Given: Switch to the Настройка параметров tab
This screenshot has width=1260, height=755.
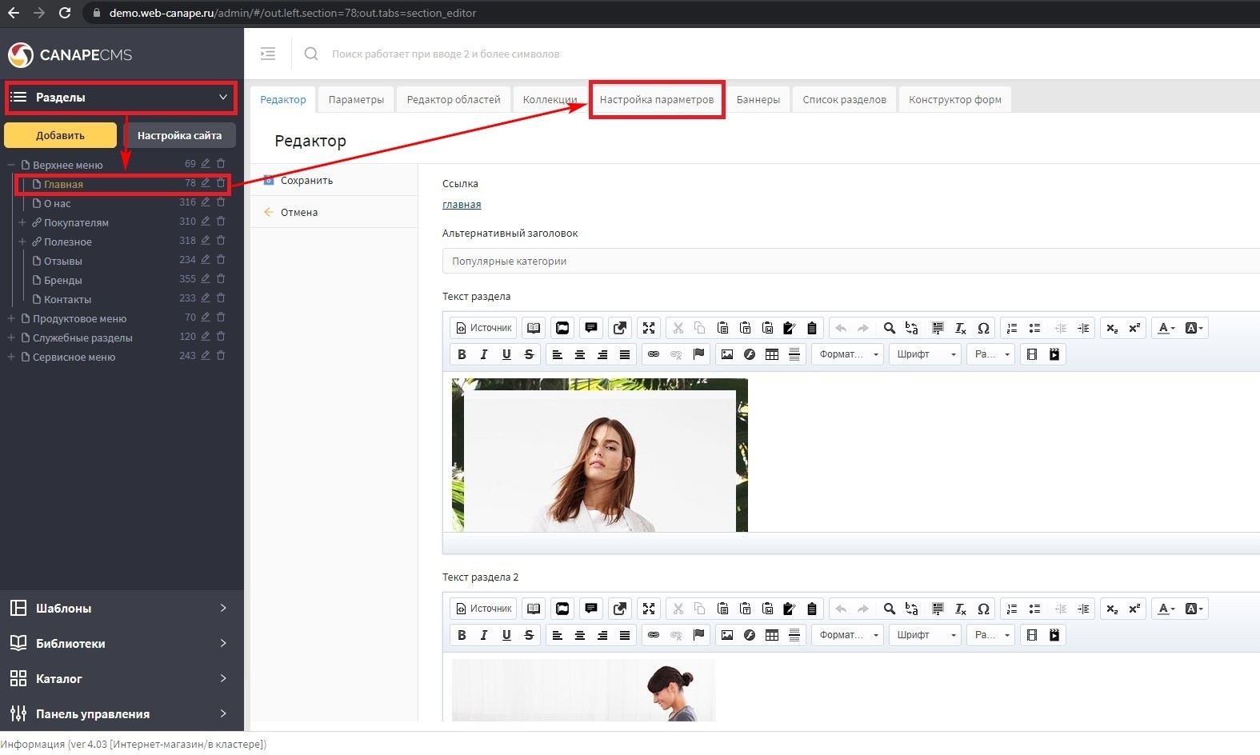Looking at the screenshot, I should (x=656, y=100).
